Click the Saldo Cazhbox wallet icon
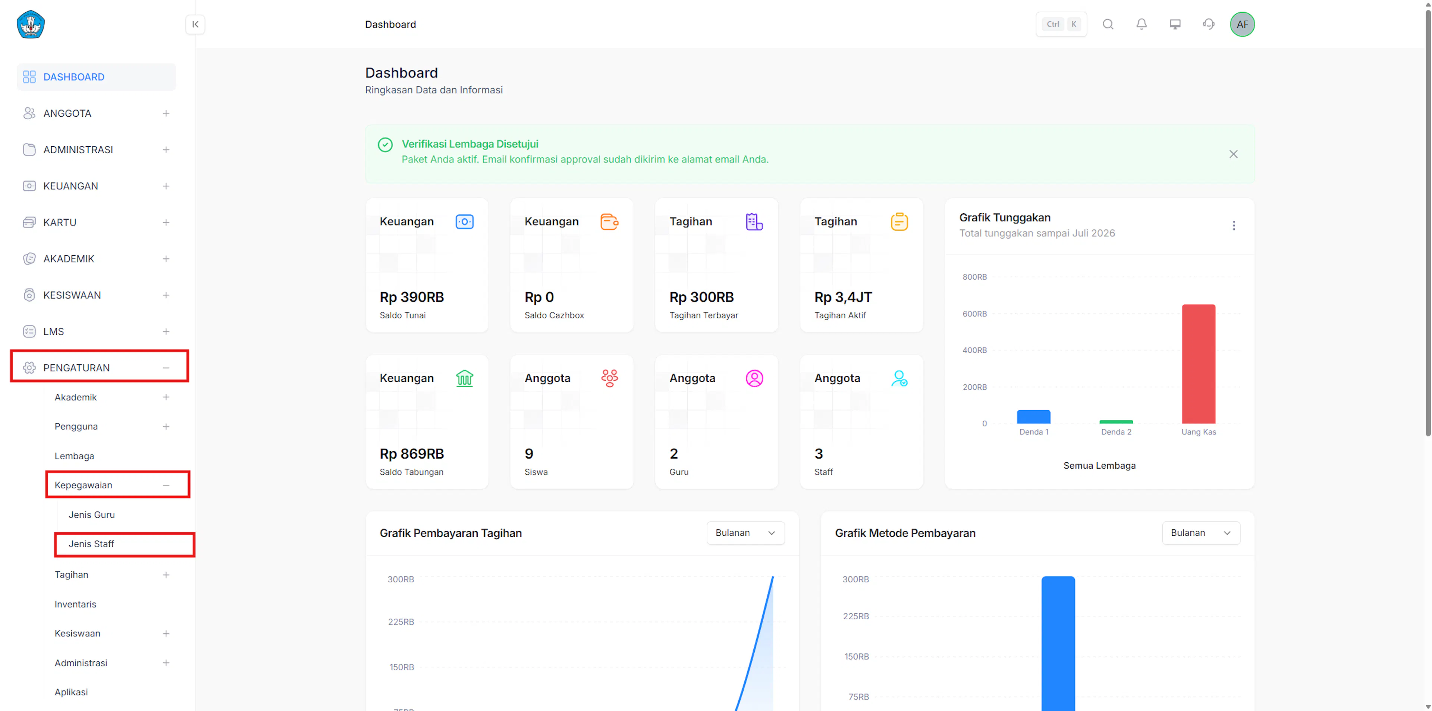This screenshot has width=1432, height=711. point(610,222)
